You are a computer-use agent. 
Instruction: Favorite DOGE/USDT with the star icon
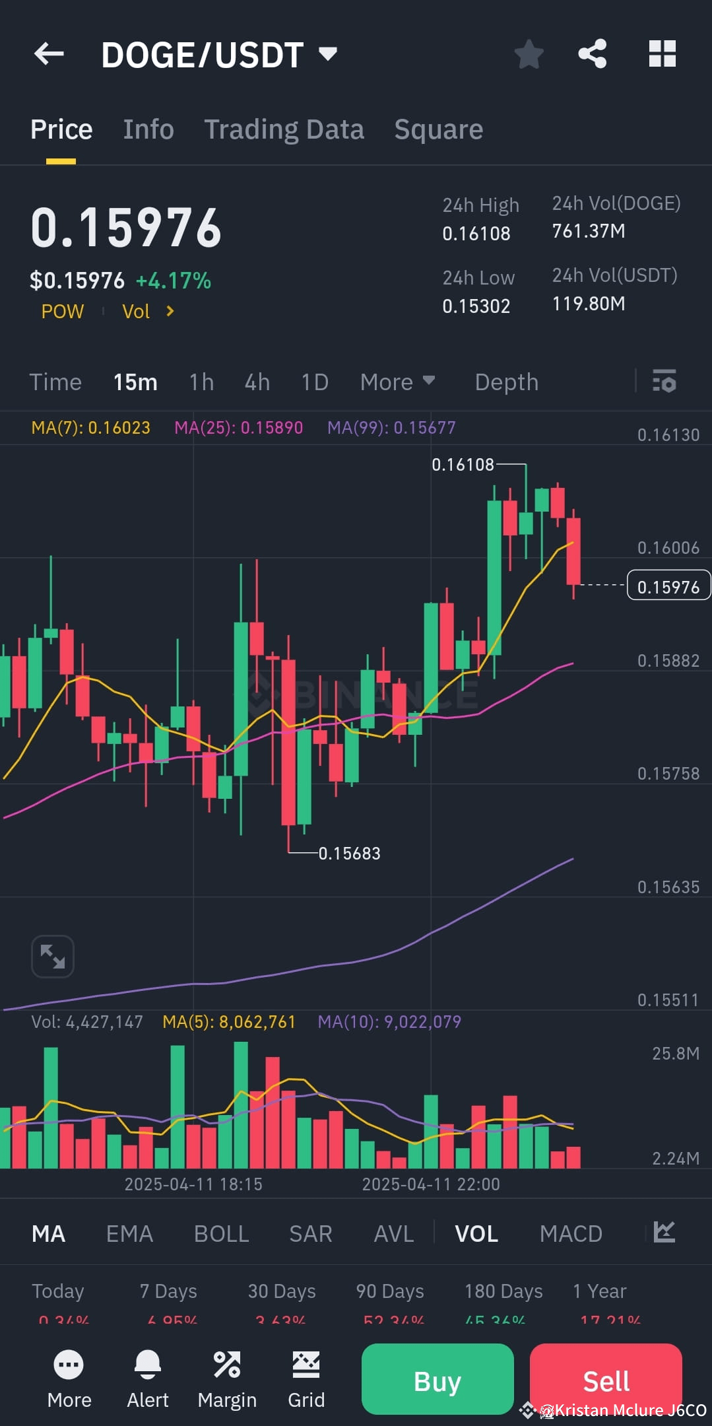coord(528,54)
